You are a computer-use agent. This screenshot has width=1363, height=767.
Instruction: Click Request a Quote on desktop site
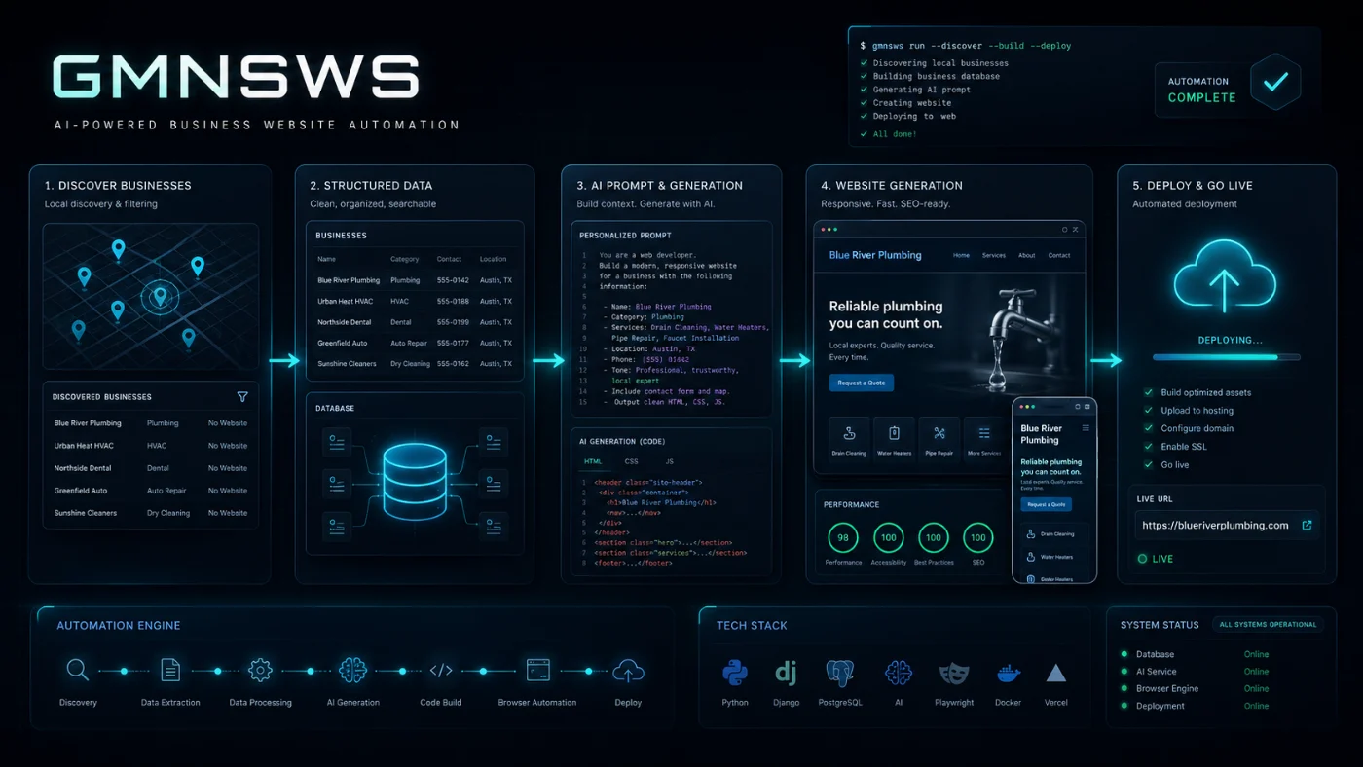(x=862, y=383)
